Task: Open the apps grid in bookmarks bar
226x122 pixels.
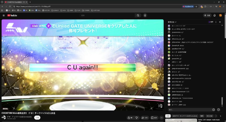Action: [x=2, y=10]
